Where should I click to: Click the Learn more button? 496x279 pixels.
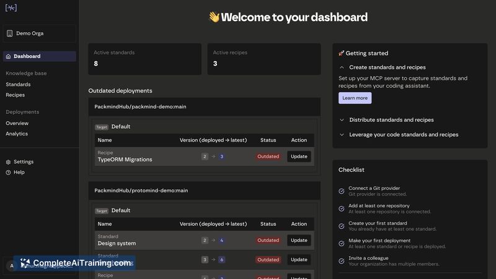click(x=355, y=98)
